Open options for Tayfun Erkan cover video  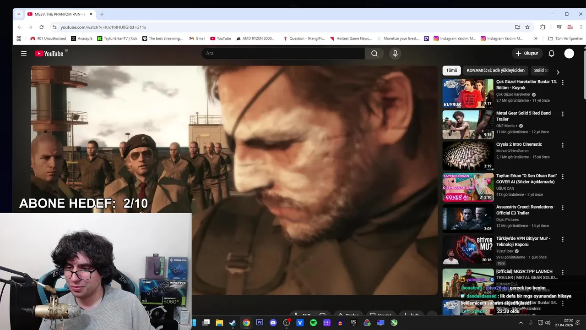point(563,176)
